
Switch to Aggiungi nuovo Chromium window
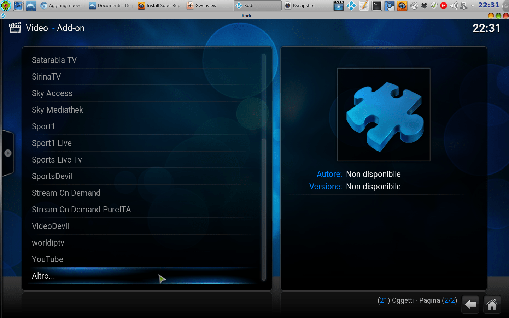pos(62,6)
